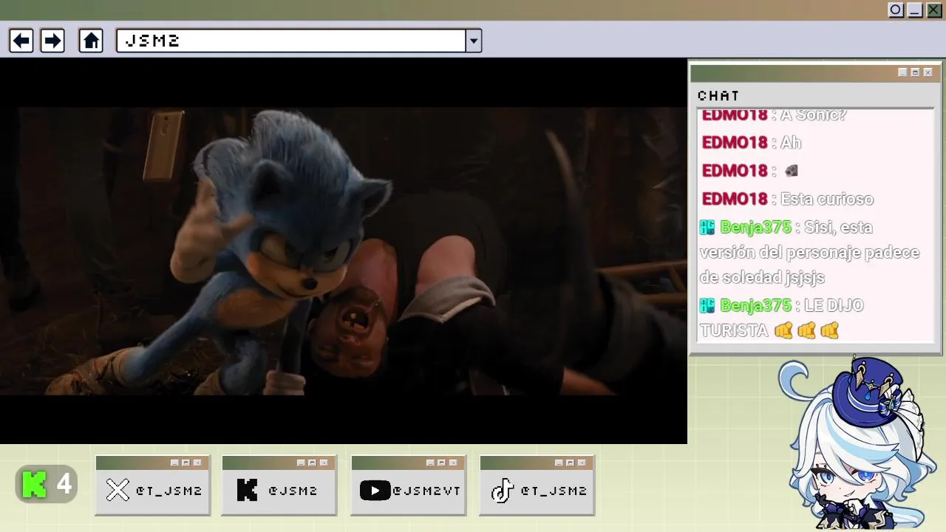946x532 pixels.
Task: Click the @JSM2VT YouTube handle text
Action: pos(426,491)
